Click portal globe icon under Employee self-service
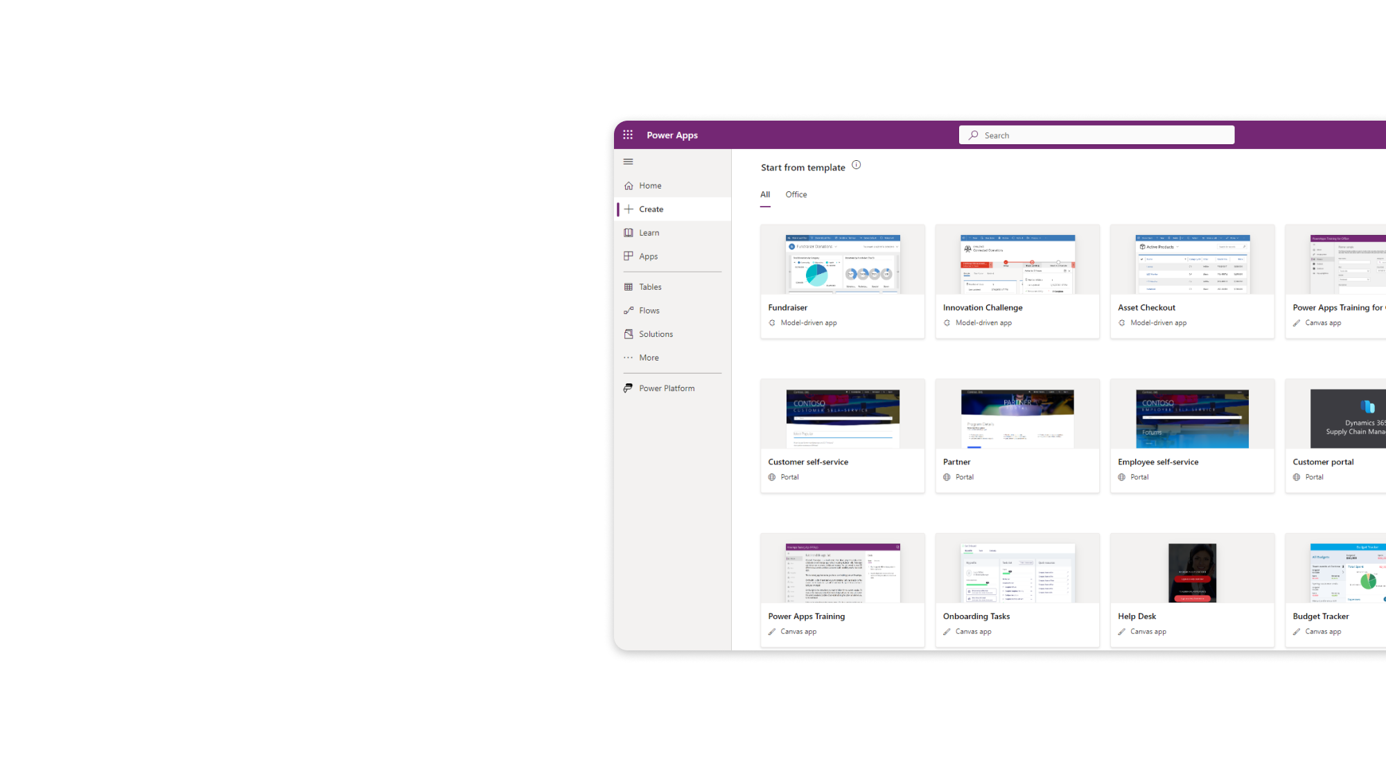Image resolution: width=1386 pixels, height=771 pixels. tap(1122, 477)
